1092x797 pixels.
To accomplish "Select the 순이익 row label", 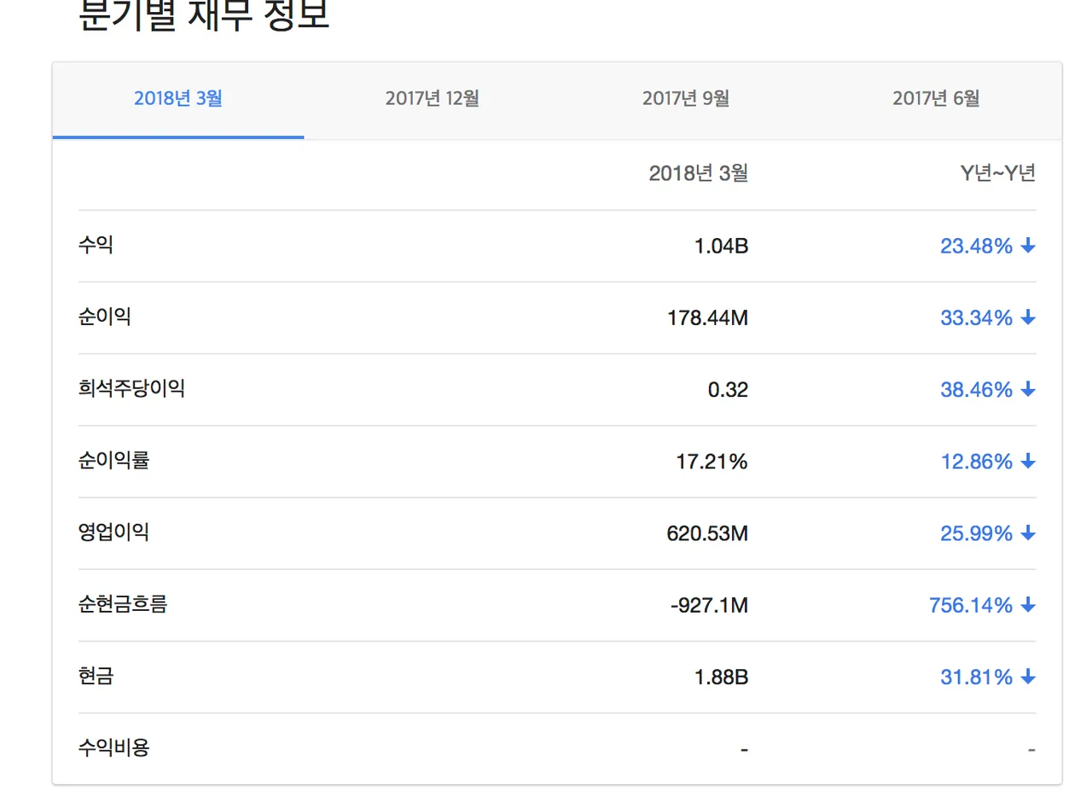I will coord(104,317).
